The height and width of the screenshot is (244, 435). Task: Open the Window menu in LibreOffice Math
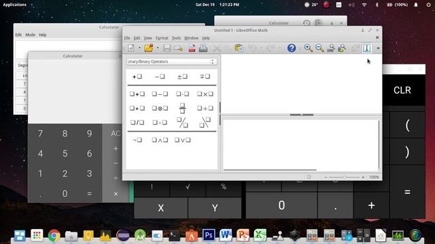pos(191,38)
